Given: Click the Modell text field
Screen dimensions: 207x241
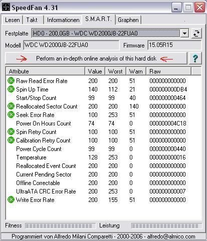Looking at the screenshot, I should [71, 45].
